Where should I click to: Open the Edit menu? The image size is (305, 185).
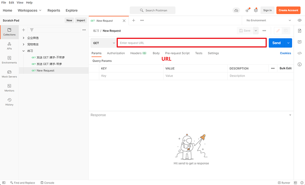pos(11,3)
